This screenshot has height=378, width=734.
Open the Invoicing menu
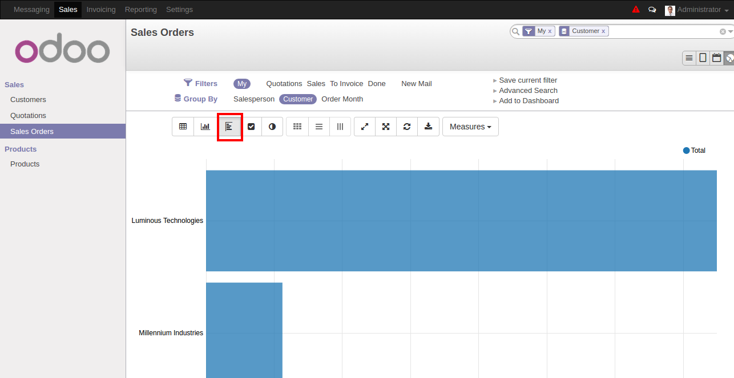101,10
